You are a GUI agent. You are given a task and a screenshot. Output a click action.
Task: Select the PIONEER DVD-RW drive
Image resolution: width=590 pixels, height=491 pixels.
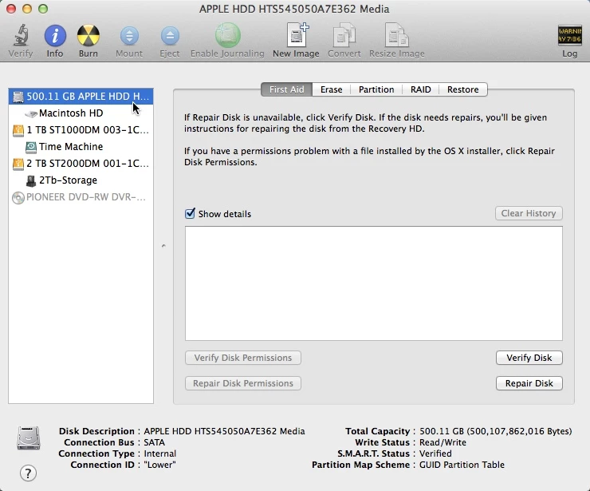[x=81, y=197]
